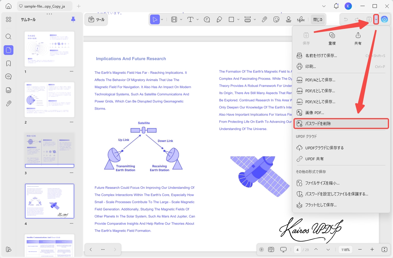This screenshot has width=393, height=258.
Task: Click the ツール button
Action: 96,19
